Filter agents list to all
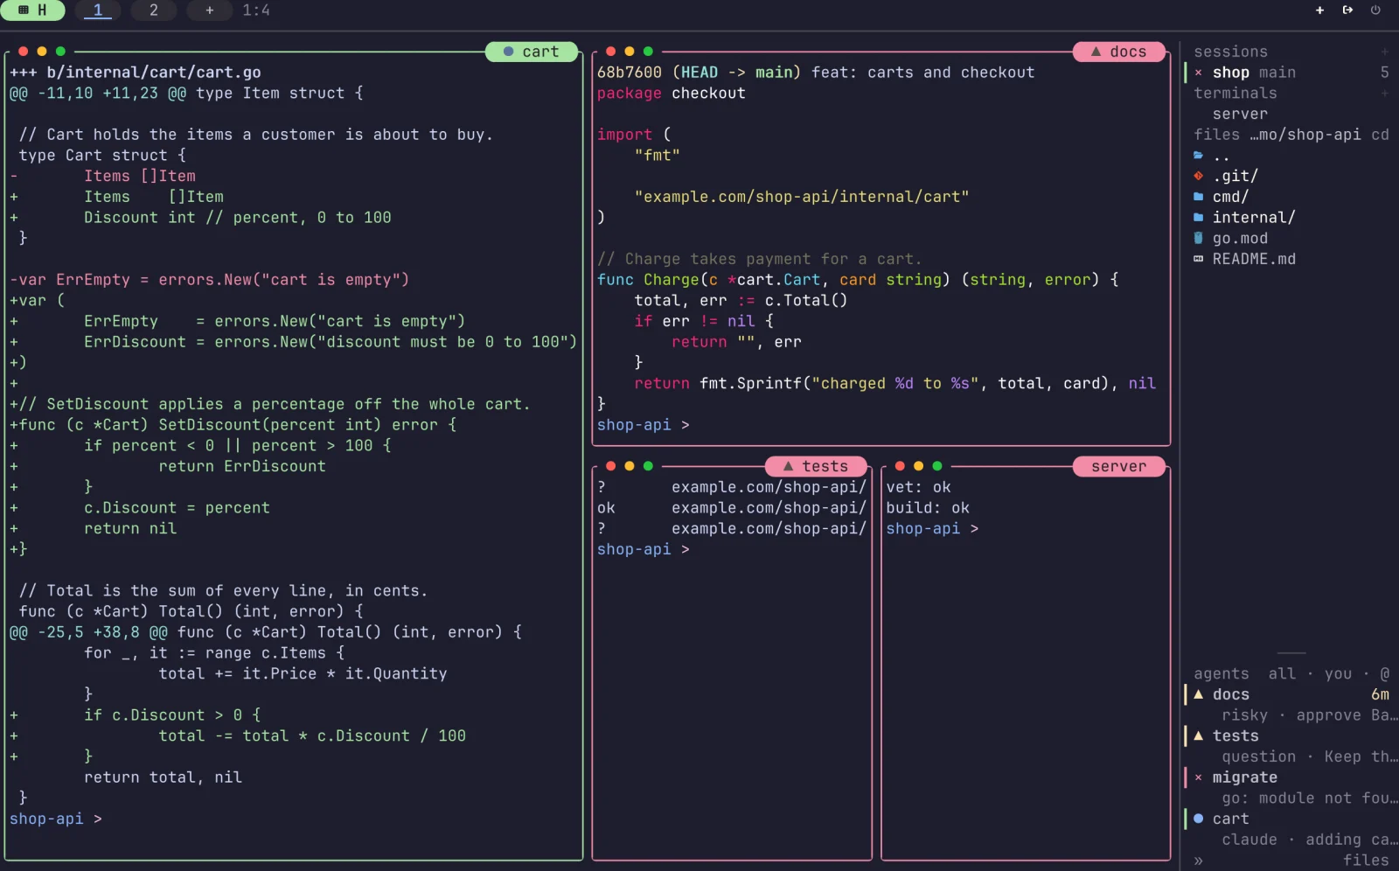 coord(1282,674)
